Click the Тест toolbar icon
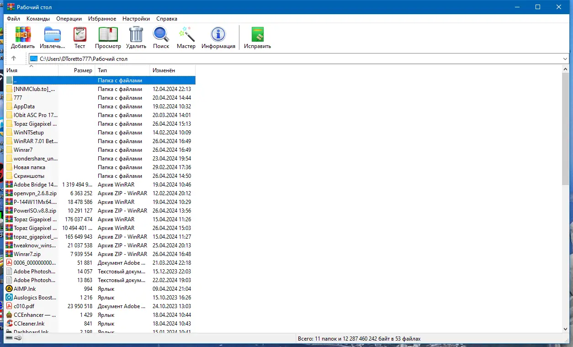 click(x=80, y=34)
